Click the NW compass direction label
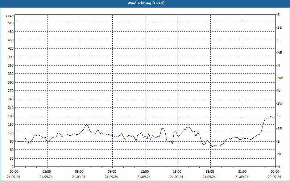 pos(280,78)
